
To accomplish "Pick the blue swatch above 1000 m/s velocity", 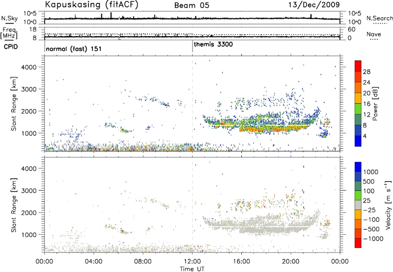I will point(358,167).
